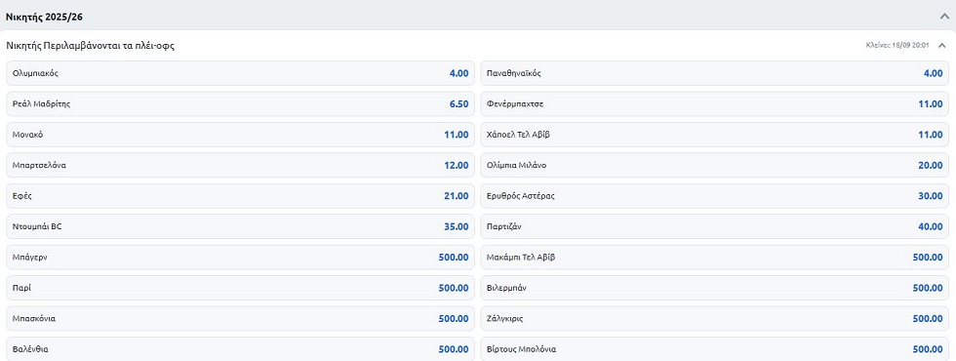This screenshot has height=361, width=956.
Task: Select Ερυθρός Αστέρας at 30.00
Action: coord(714,196)
